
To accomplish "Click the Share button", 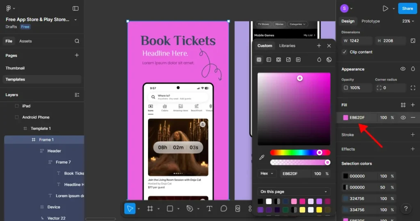I will 407,9.
